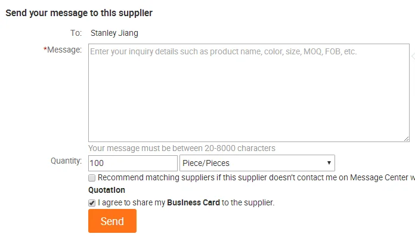Screen dimensions: 415x240
Task: Open the Piece/Pieces unit dropdown
Action: tap(256, 163)
